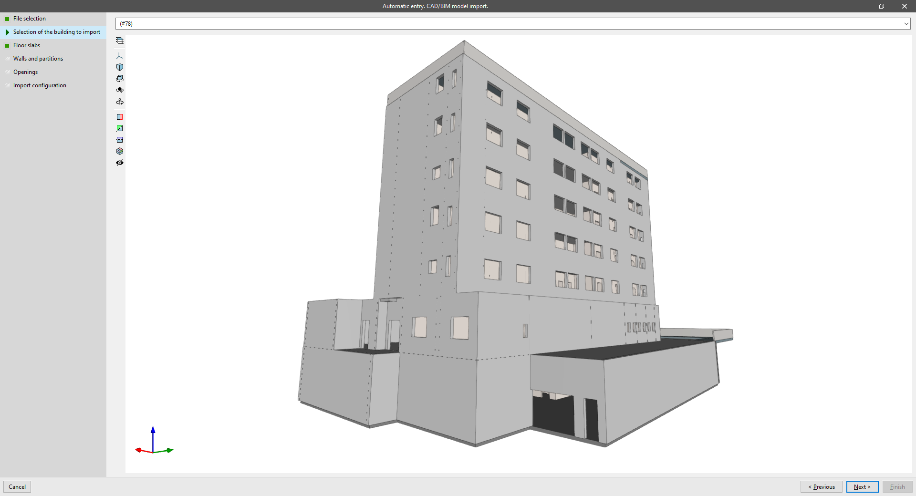This screenshot has width=916, height=496.
Task: Click the Next button
Action: [862, 487]
